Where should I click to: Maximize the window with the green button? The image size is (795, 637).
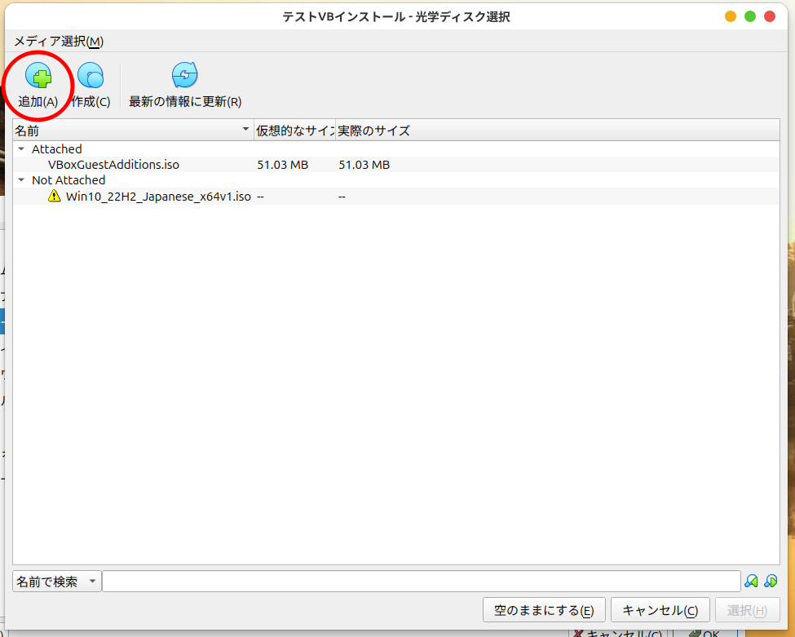point(750,16)
